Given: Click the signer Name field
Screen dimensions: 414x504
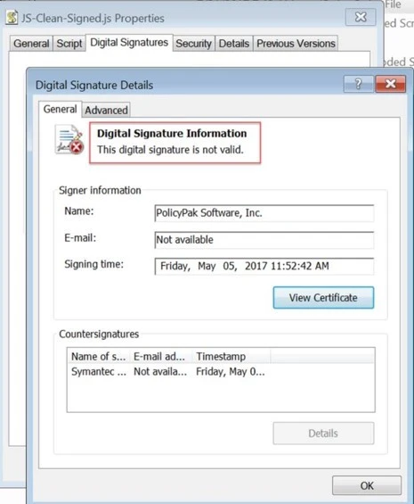Looking at the screenshot, I should [264, 213].
